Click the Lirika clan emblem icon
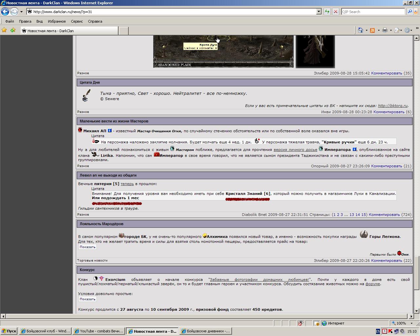 [95, 154]
